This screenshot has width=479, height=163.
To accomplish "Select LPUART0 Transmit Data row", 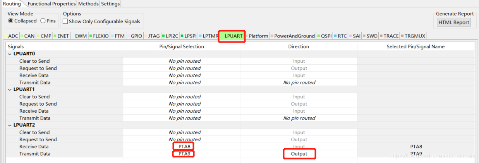I will [240, 82].
